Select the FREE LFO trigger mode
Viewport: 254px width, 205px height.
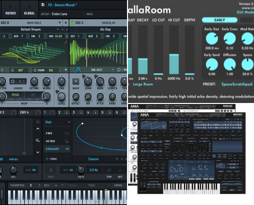point(57,133)
